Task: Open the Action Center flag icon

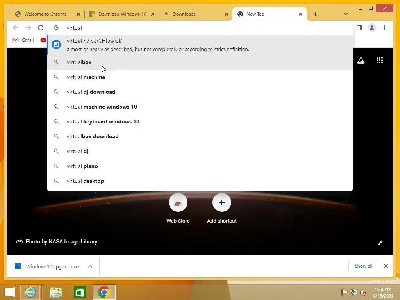Action: 344,292
